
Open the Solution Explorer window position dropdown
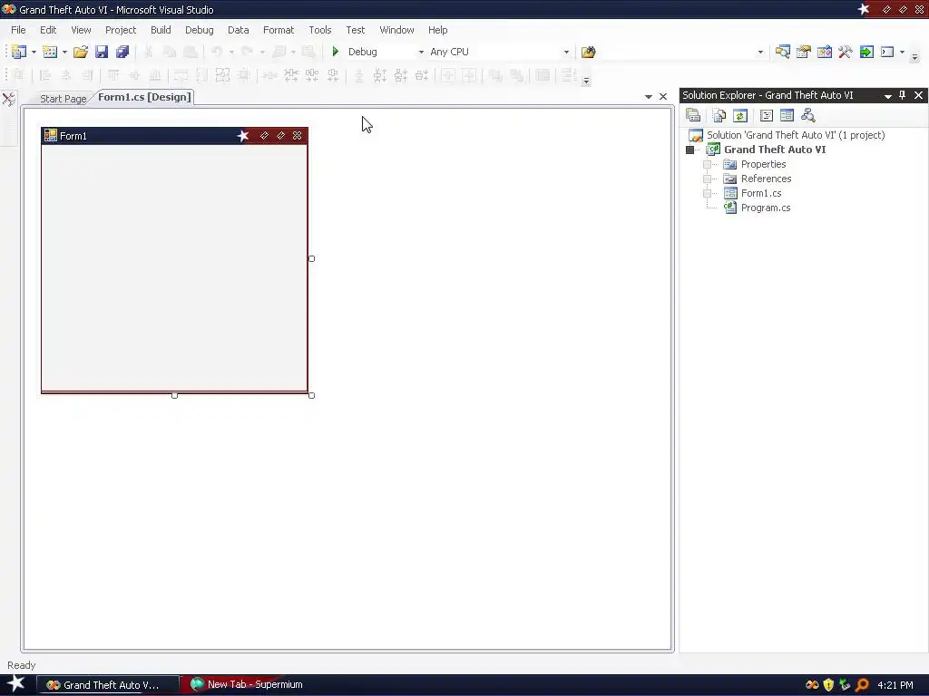[x=887, y=96]
